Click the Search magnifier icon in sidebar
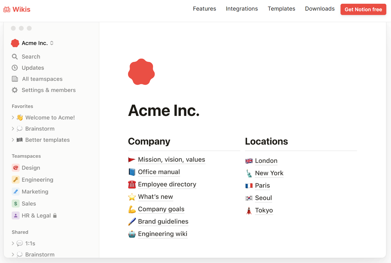 (15, 57)
